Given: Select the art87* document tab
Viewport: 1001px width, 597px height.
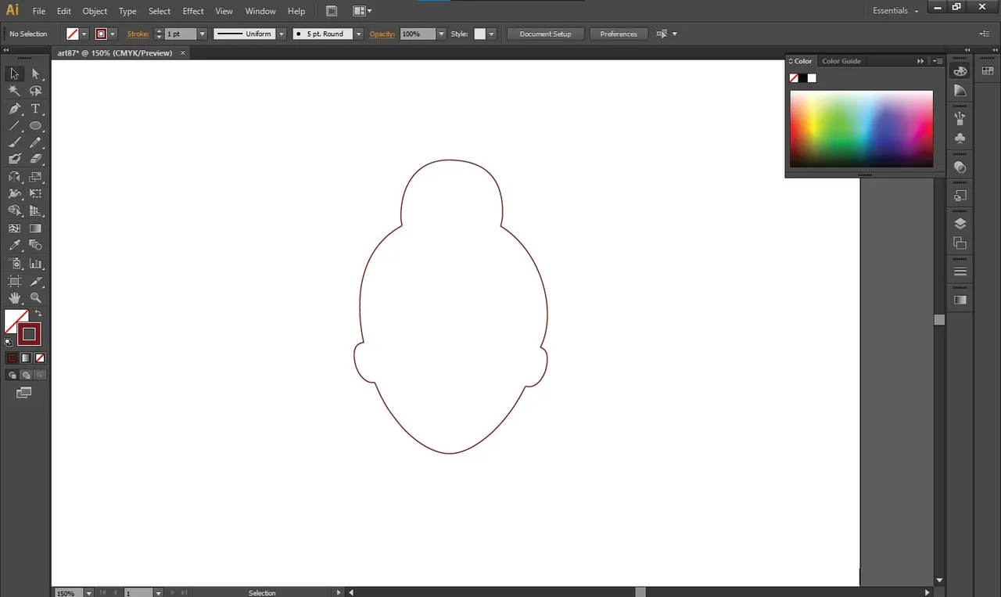Looking at the screenshot, I should [x=115, y=53].
